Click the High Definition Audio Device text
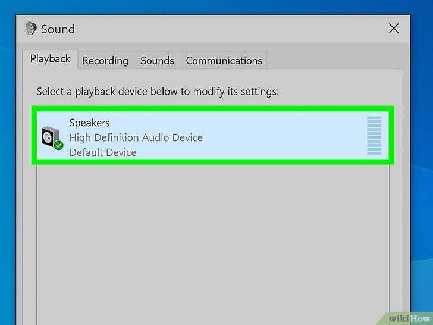Screen dimensions: 433x325 click(x=136, y=137)
